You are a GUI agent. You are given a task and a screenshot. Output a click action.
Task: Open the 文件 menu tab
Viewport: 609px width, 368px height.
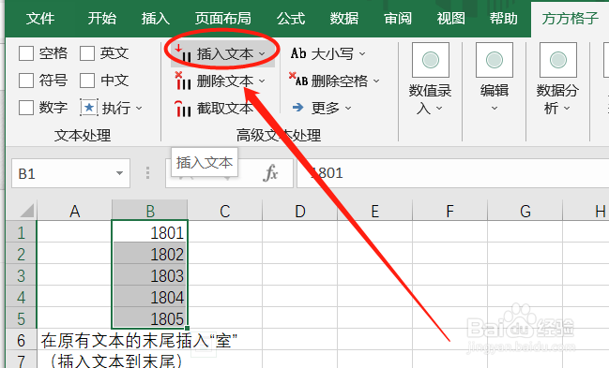pos(40,18)
